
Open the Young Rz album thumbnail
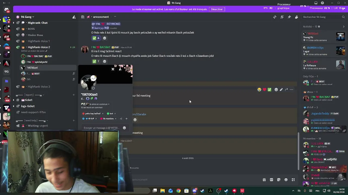[x=340, y=37]
